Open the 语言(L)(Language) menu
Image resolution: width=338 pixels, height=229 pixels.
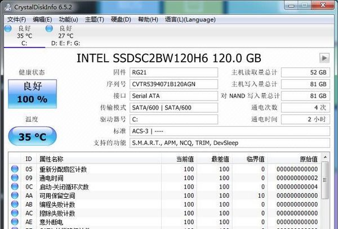pos(190,20)
